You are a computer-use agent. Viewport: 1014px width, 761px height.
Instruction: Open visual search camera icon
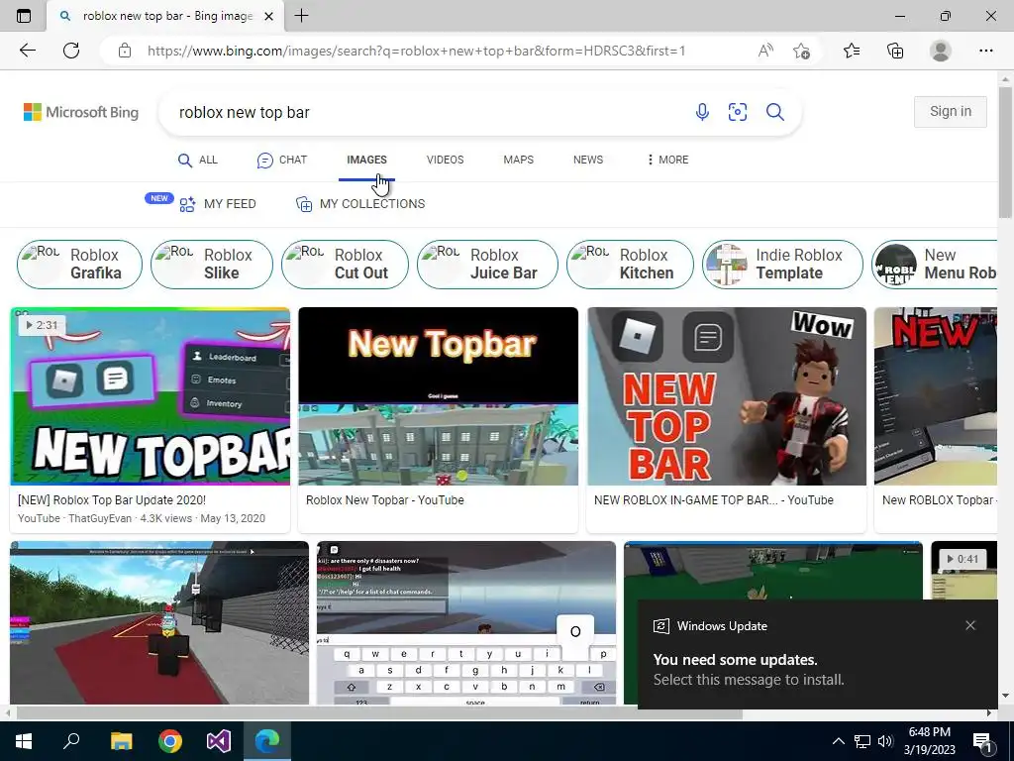pyautogui.click(x=738, y=112)
